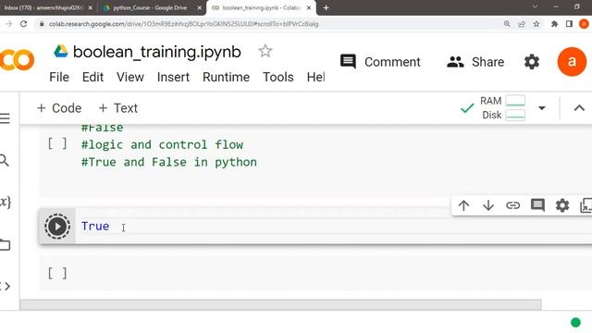Click the share page icon in address bar

click(x=522, y=24)
